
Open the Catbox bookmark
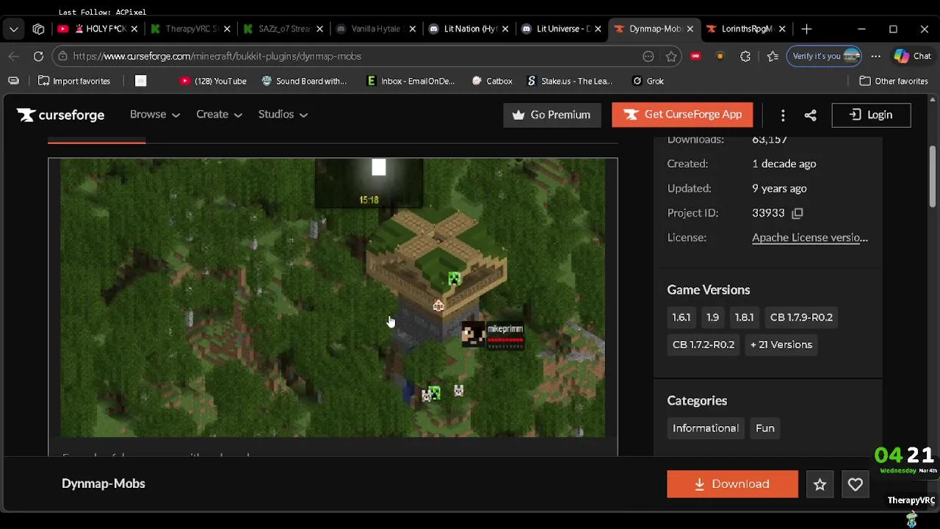[x=492, y=81]
